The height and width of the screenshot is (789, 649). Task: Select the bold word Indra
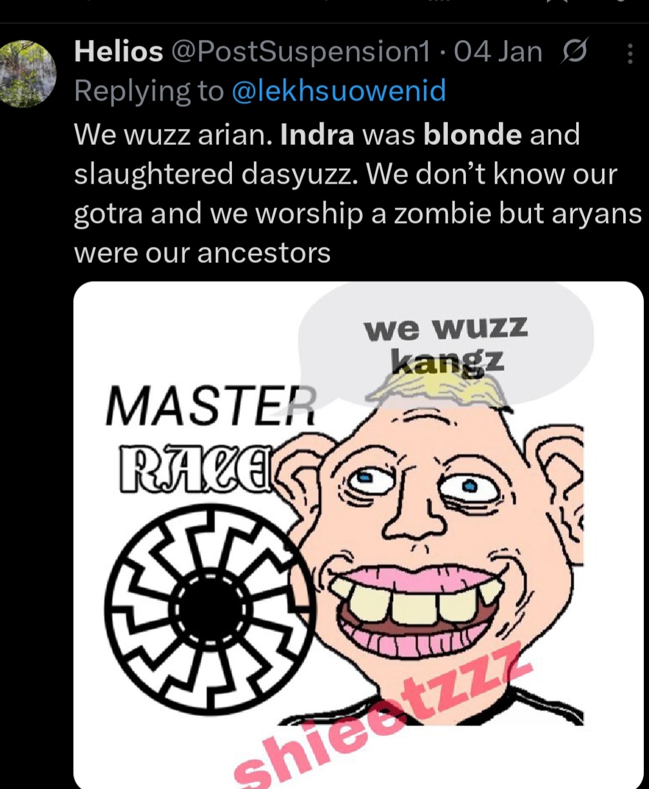point(318,135)
